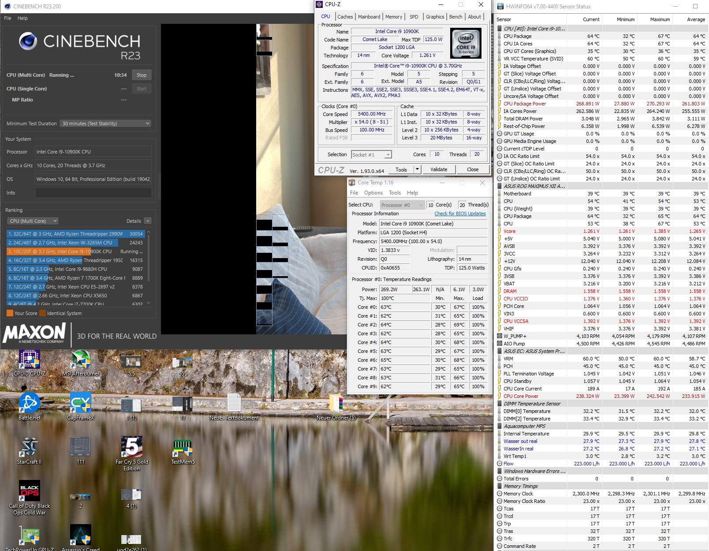The image size is (709, 551).
Task: Open the Minimum Test Duration dropdown
Action: point(106,124)
